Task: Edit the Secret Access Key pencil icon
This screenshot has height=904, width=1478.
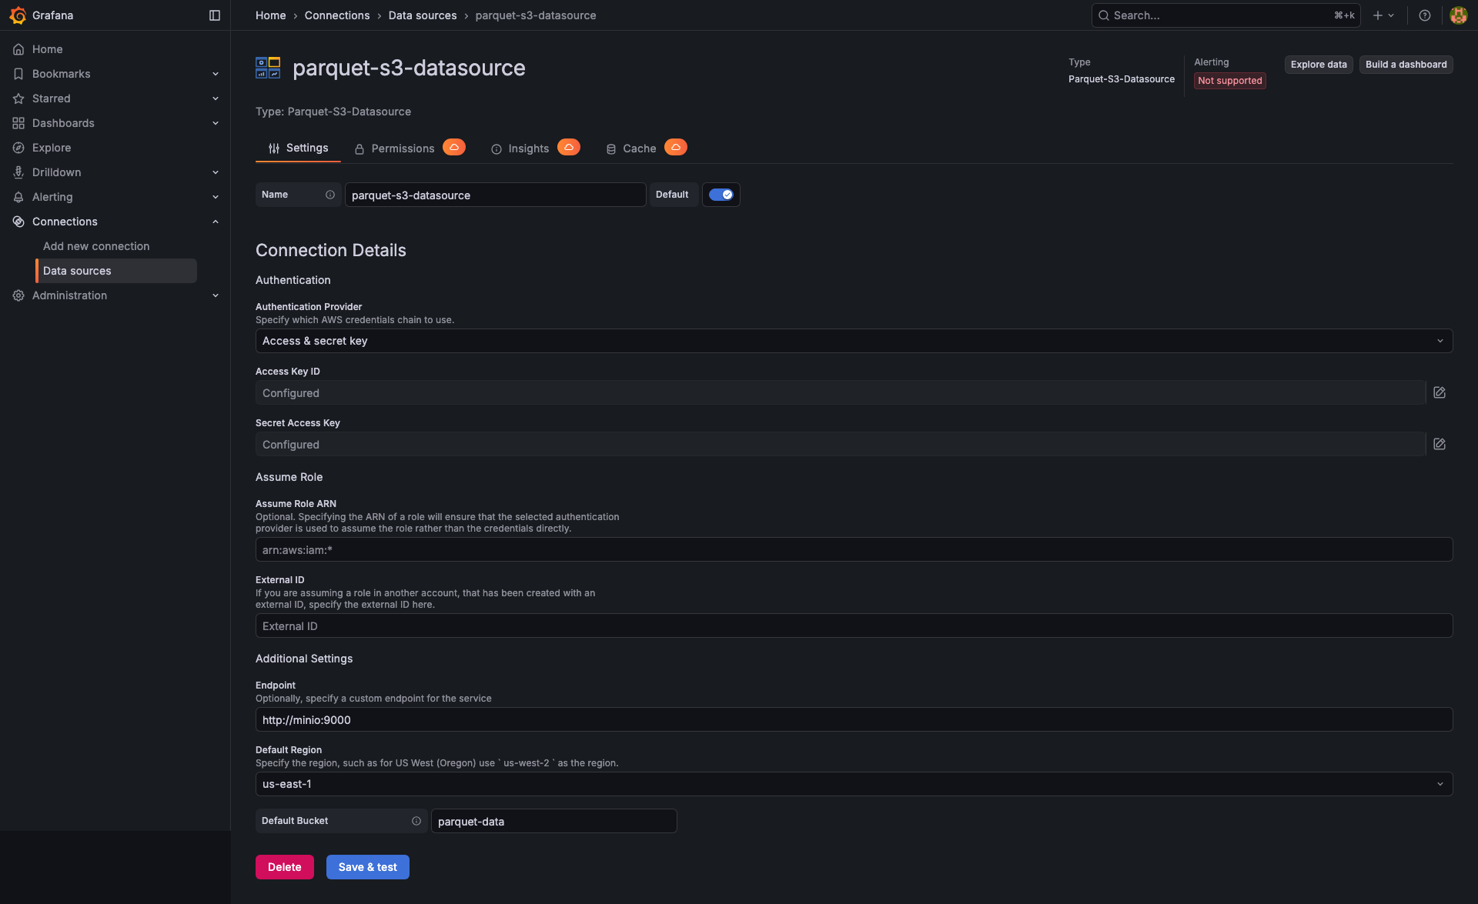Action: coord(1440,444)
